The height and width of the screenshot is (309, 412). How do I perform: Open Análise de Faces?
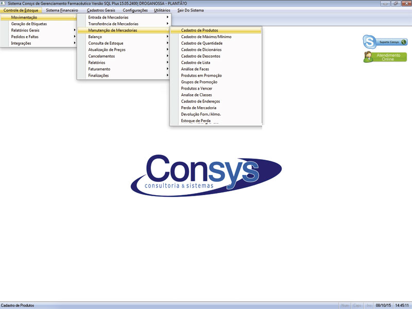(x=216, y=69)
